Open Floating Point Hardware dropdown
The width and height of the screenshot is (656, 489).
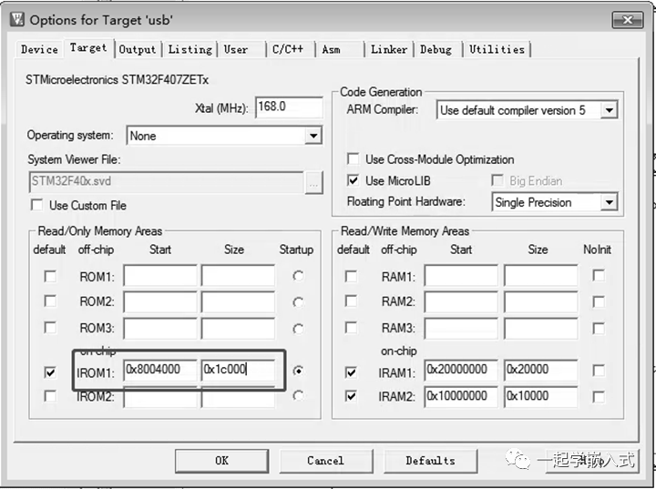coord(609,202)
